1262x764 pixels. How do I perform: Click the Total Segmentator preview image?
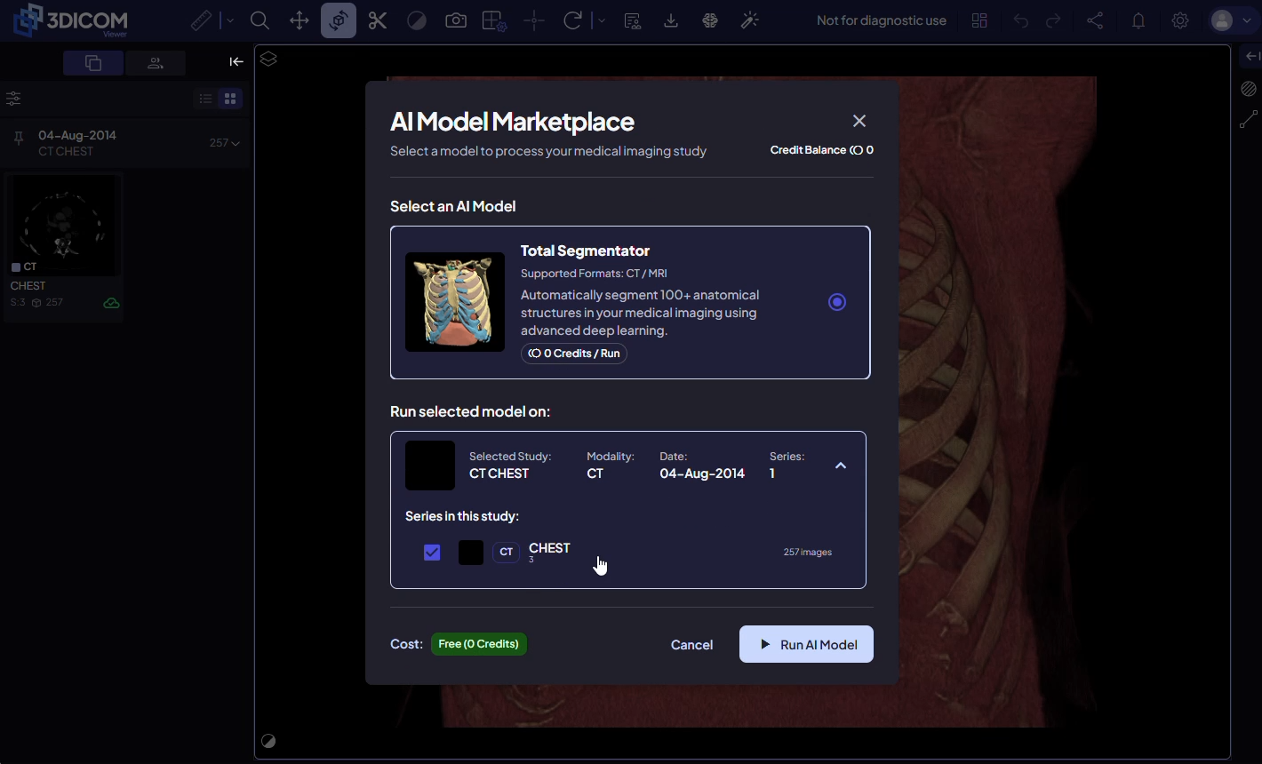(x=455, y=302)
